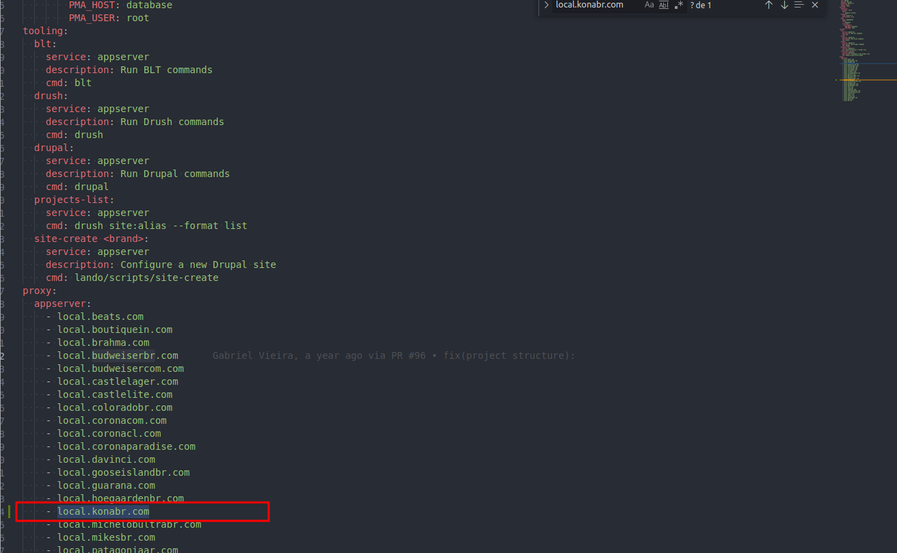Click the local.mikesbr.com entry

click(106, 537)
